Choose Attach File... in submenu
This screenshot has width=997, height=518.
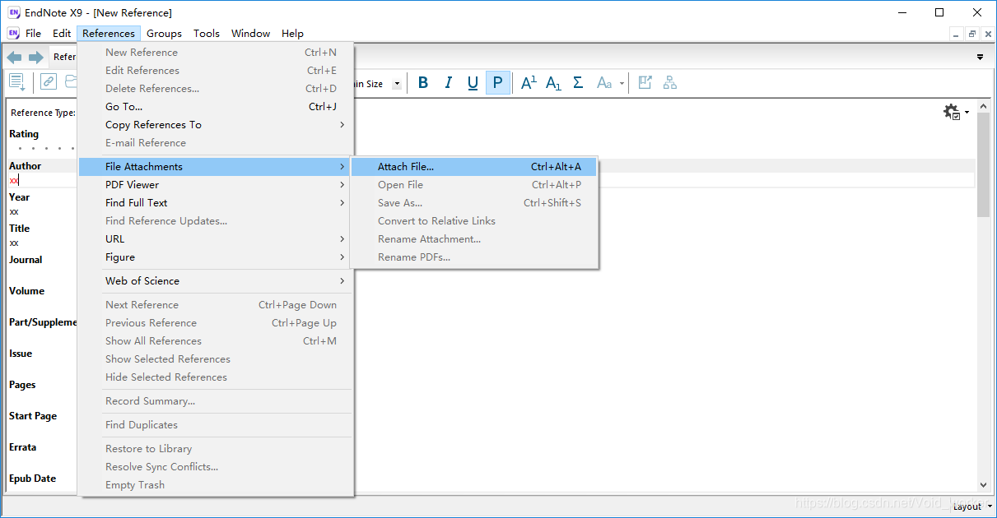tap(474, 167)
